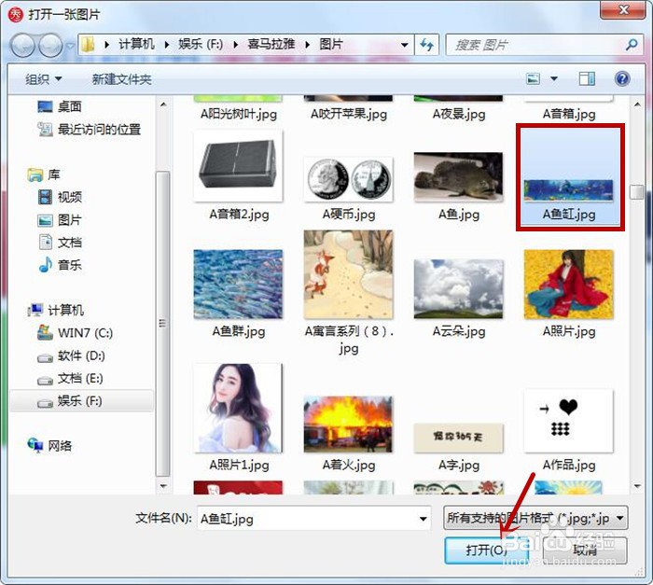The image size is (653, 585).
Task: Click the 打开(O) button
Action: 486,550
